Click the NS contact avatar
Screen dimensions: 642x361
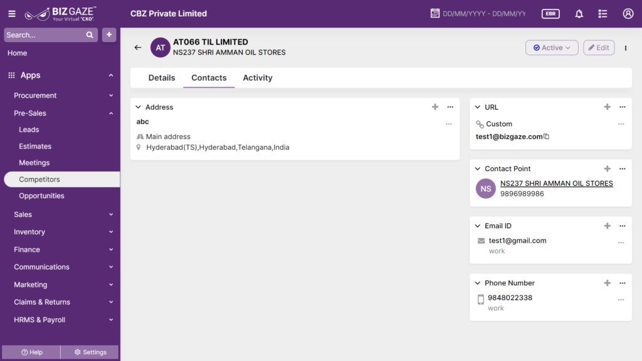486,189
